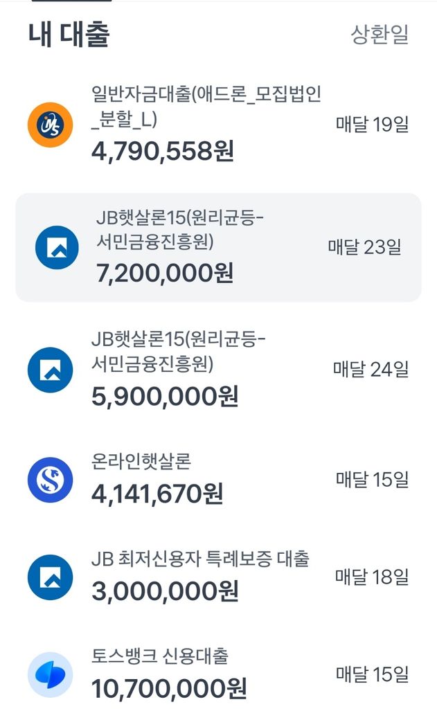437x720 pixels.
Task: Tap the orange lender logo for 일반자금대출
Action: click(x=50, y=125)
